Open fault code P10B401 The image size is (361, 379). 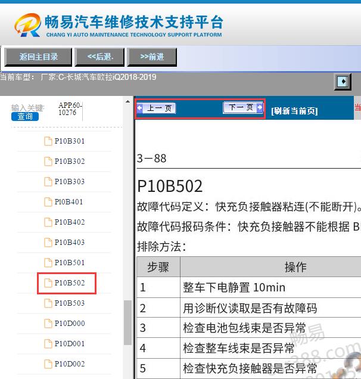[x=69, y=202]
